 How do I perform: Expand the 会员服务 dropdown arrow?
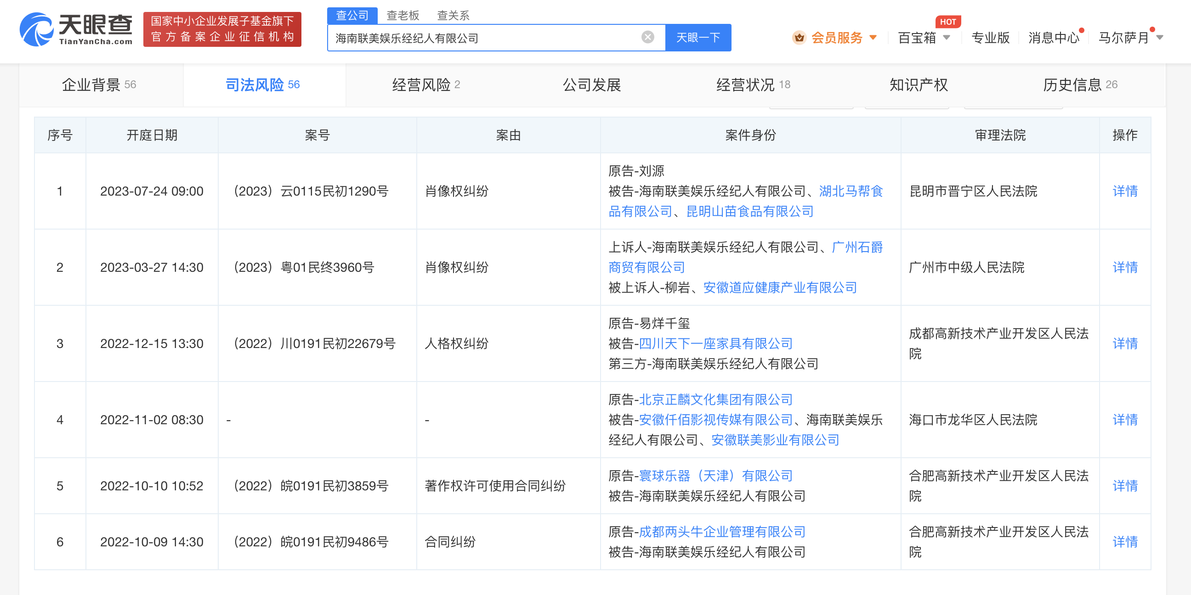[x=873, y=38]
